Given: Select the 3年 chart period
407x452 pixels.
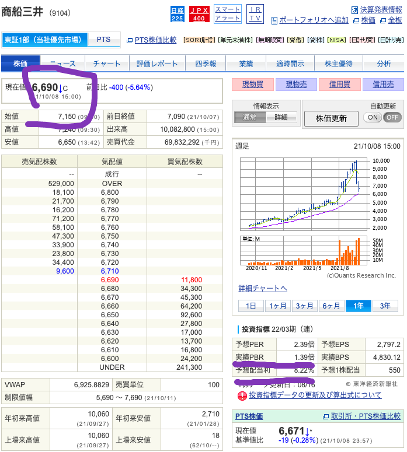Looking at the screenshot, I should tap(385, 306).
